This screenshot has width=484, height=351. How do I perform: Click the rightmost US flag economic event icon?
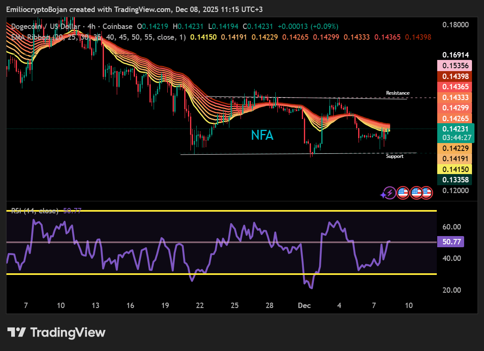(x=426, y=193)
